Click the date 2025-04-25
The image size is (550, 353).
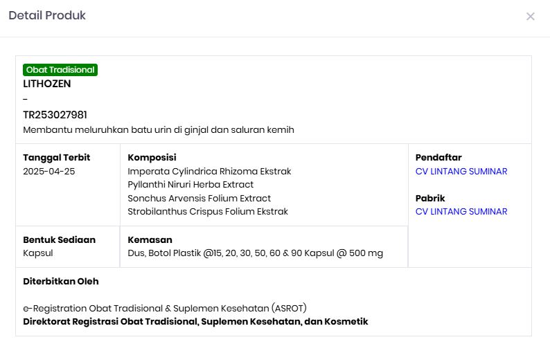(49, 171)
